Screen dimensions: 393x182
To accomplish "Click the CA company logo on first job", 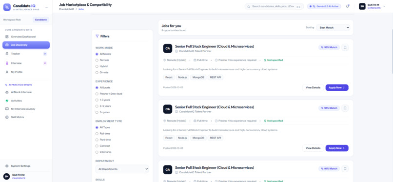I will click(168, 48).
